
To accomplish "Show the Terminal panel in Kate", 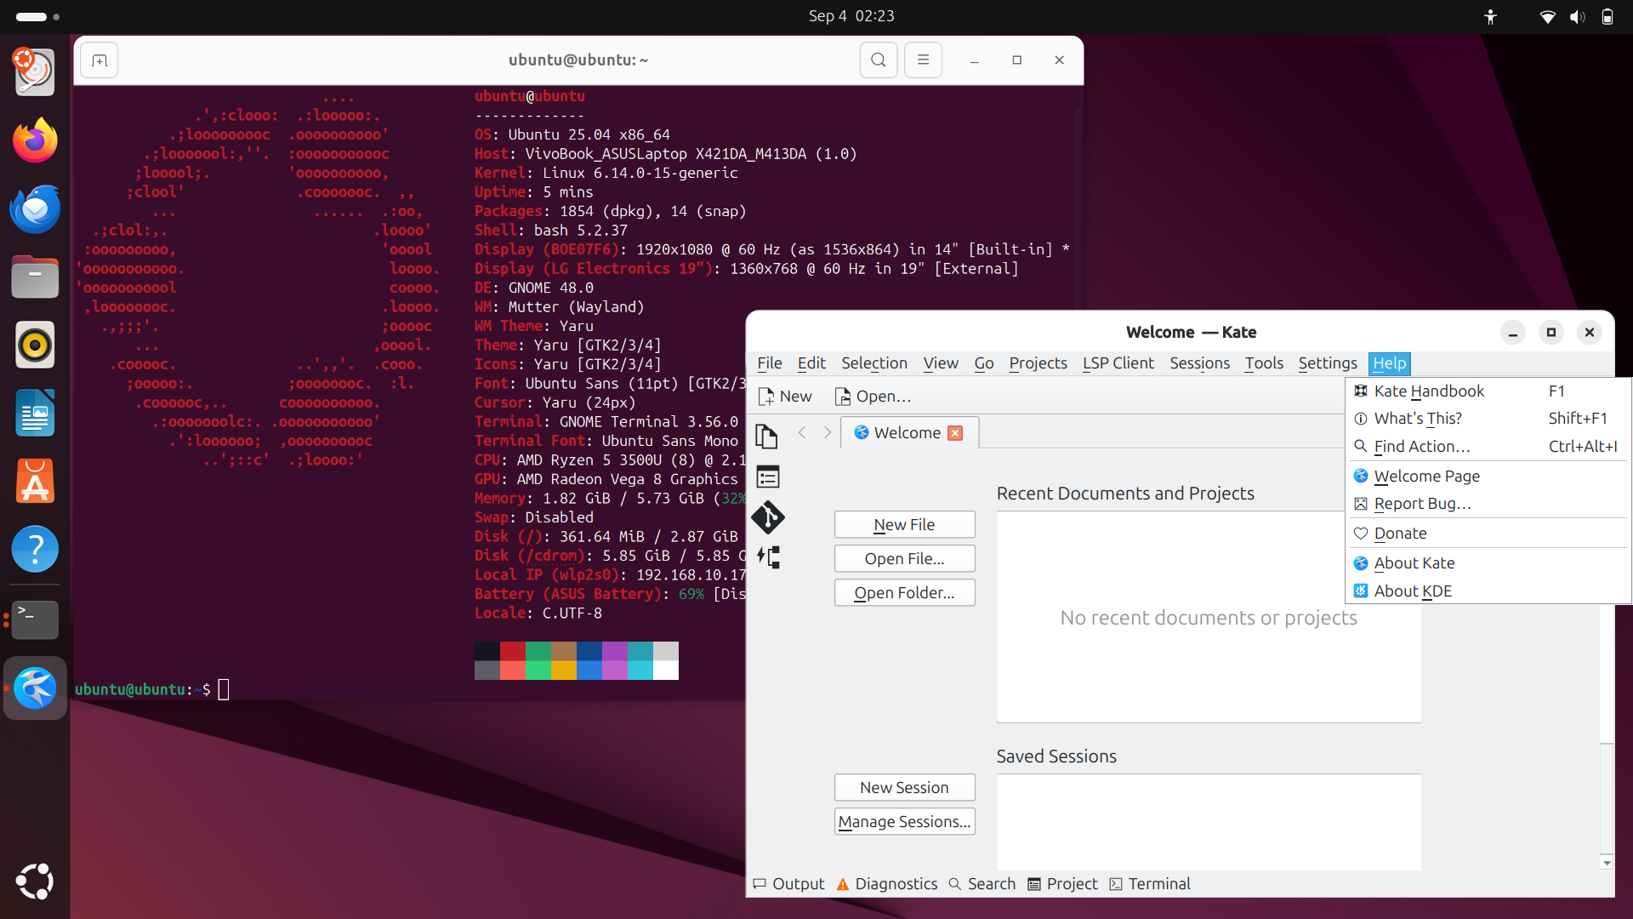I will 1149,884.
